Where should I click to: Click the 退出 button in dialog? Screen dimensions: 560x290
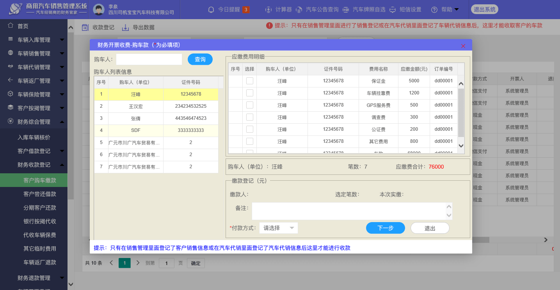[430, 228]
